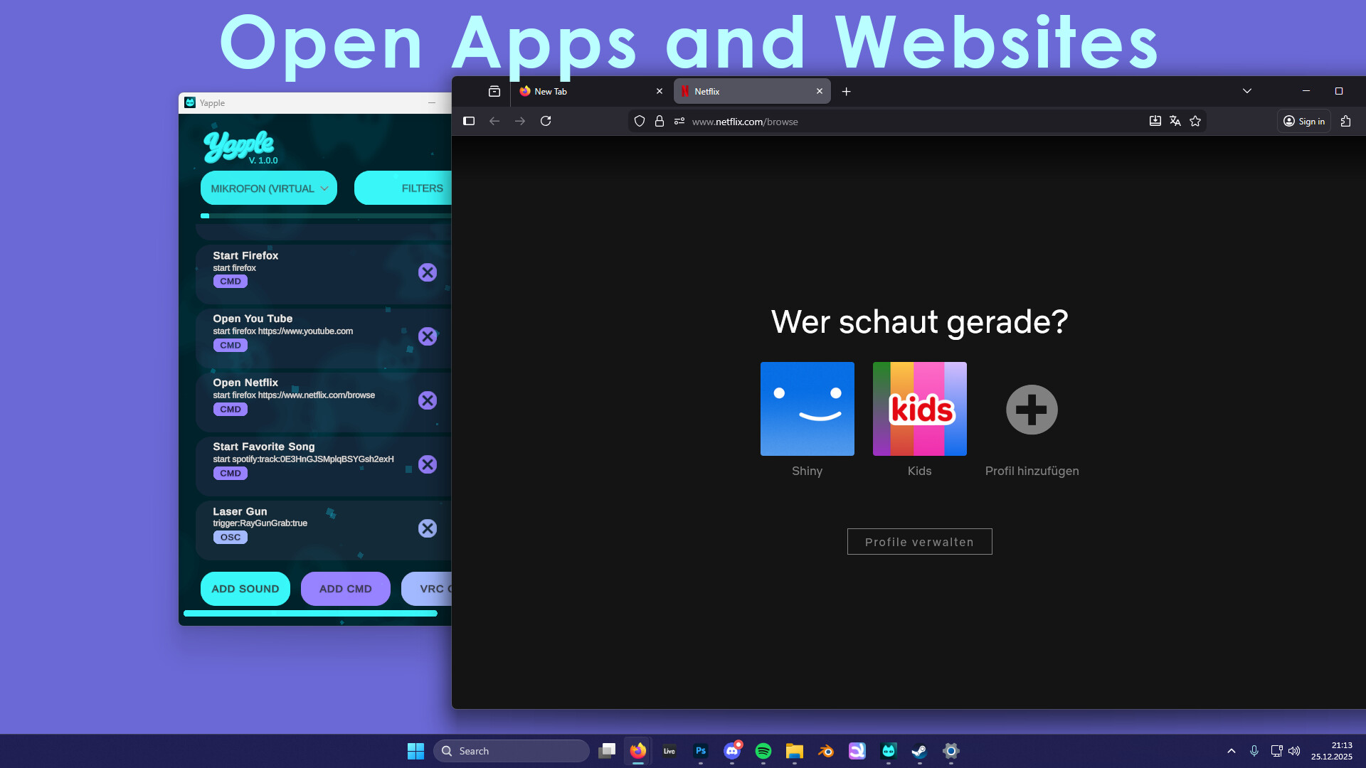Bookmark this page with the star icon
This screenshot has width=1366, height=768.
coord(1195,121)
